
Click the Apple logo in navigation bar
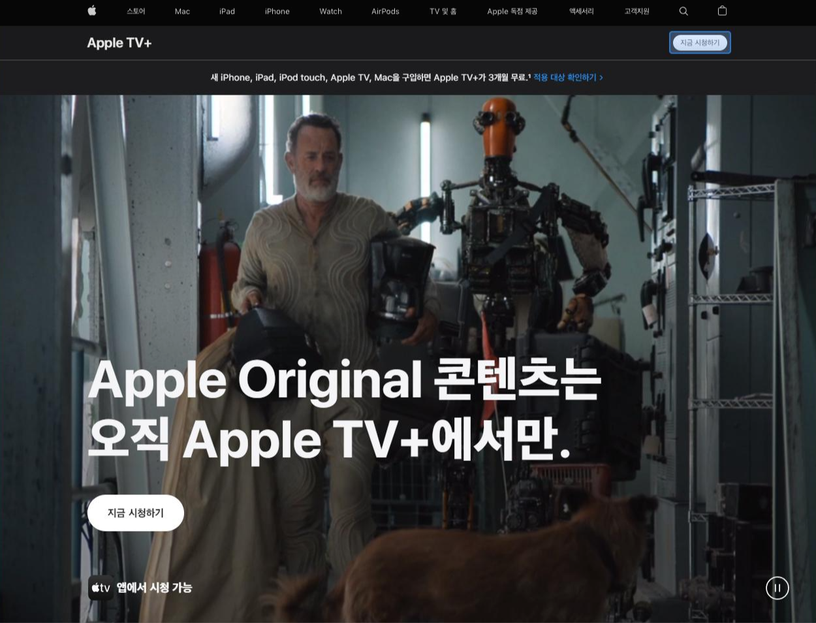(x=92, y=10)
